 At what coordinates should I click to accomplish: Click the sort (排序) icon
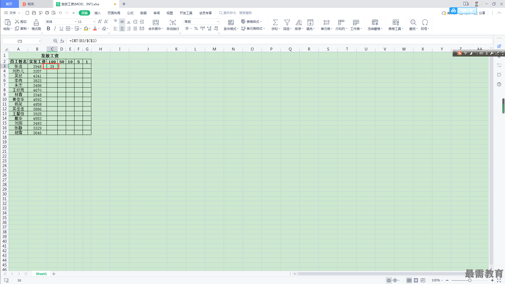pos(299,22)
